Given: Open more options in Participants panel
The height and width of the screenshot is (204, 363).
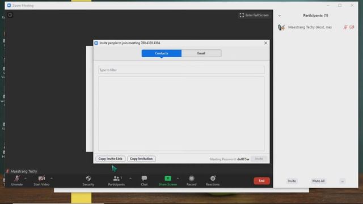Looking at the screenshot, I should (343, 181).
